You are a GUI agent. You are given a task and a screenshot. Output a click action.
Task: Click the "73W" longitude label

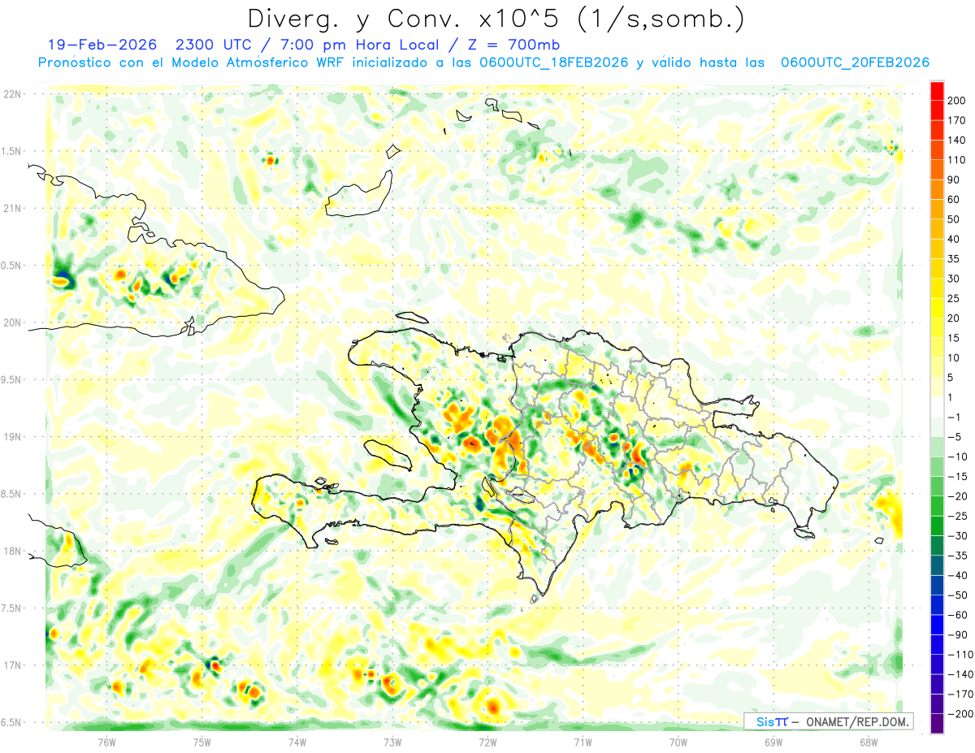392,742
